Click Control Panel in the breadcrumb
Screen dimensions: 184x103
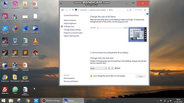[x=83, y=10]
